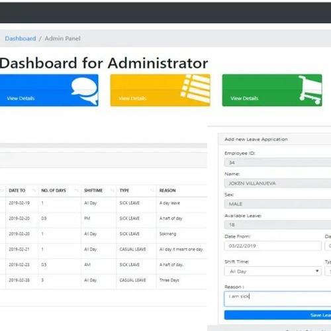Click the shopping cart icon on green card
The height and width of the screenshot is (331, 331).
310,90
